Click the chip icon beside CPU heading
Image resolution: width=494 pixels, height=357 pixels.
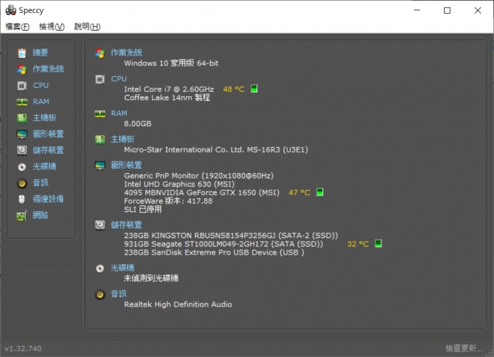(x=100, y=79)
